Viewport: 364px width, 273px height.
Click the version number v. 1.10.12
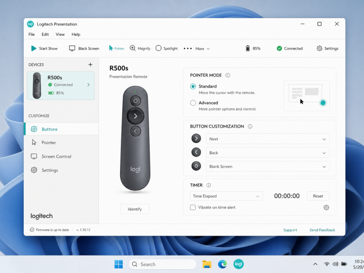[83, 230]
